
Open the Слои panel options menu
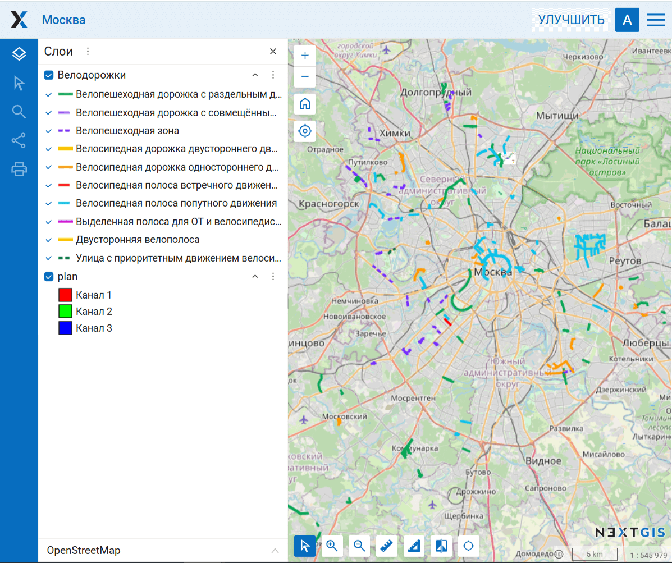pyautogui.click(x=88, y=52)
